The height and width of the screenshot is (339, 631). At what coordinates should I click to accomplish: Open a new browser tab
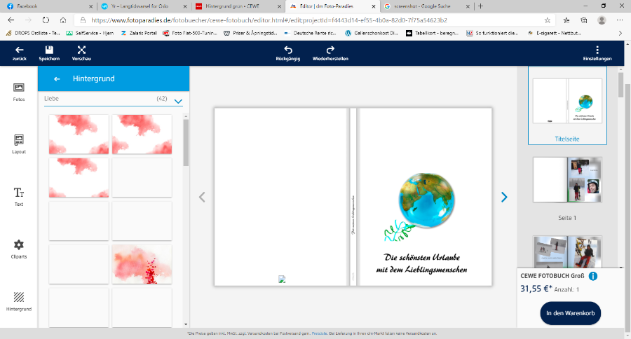480,6
